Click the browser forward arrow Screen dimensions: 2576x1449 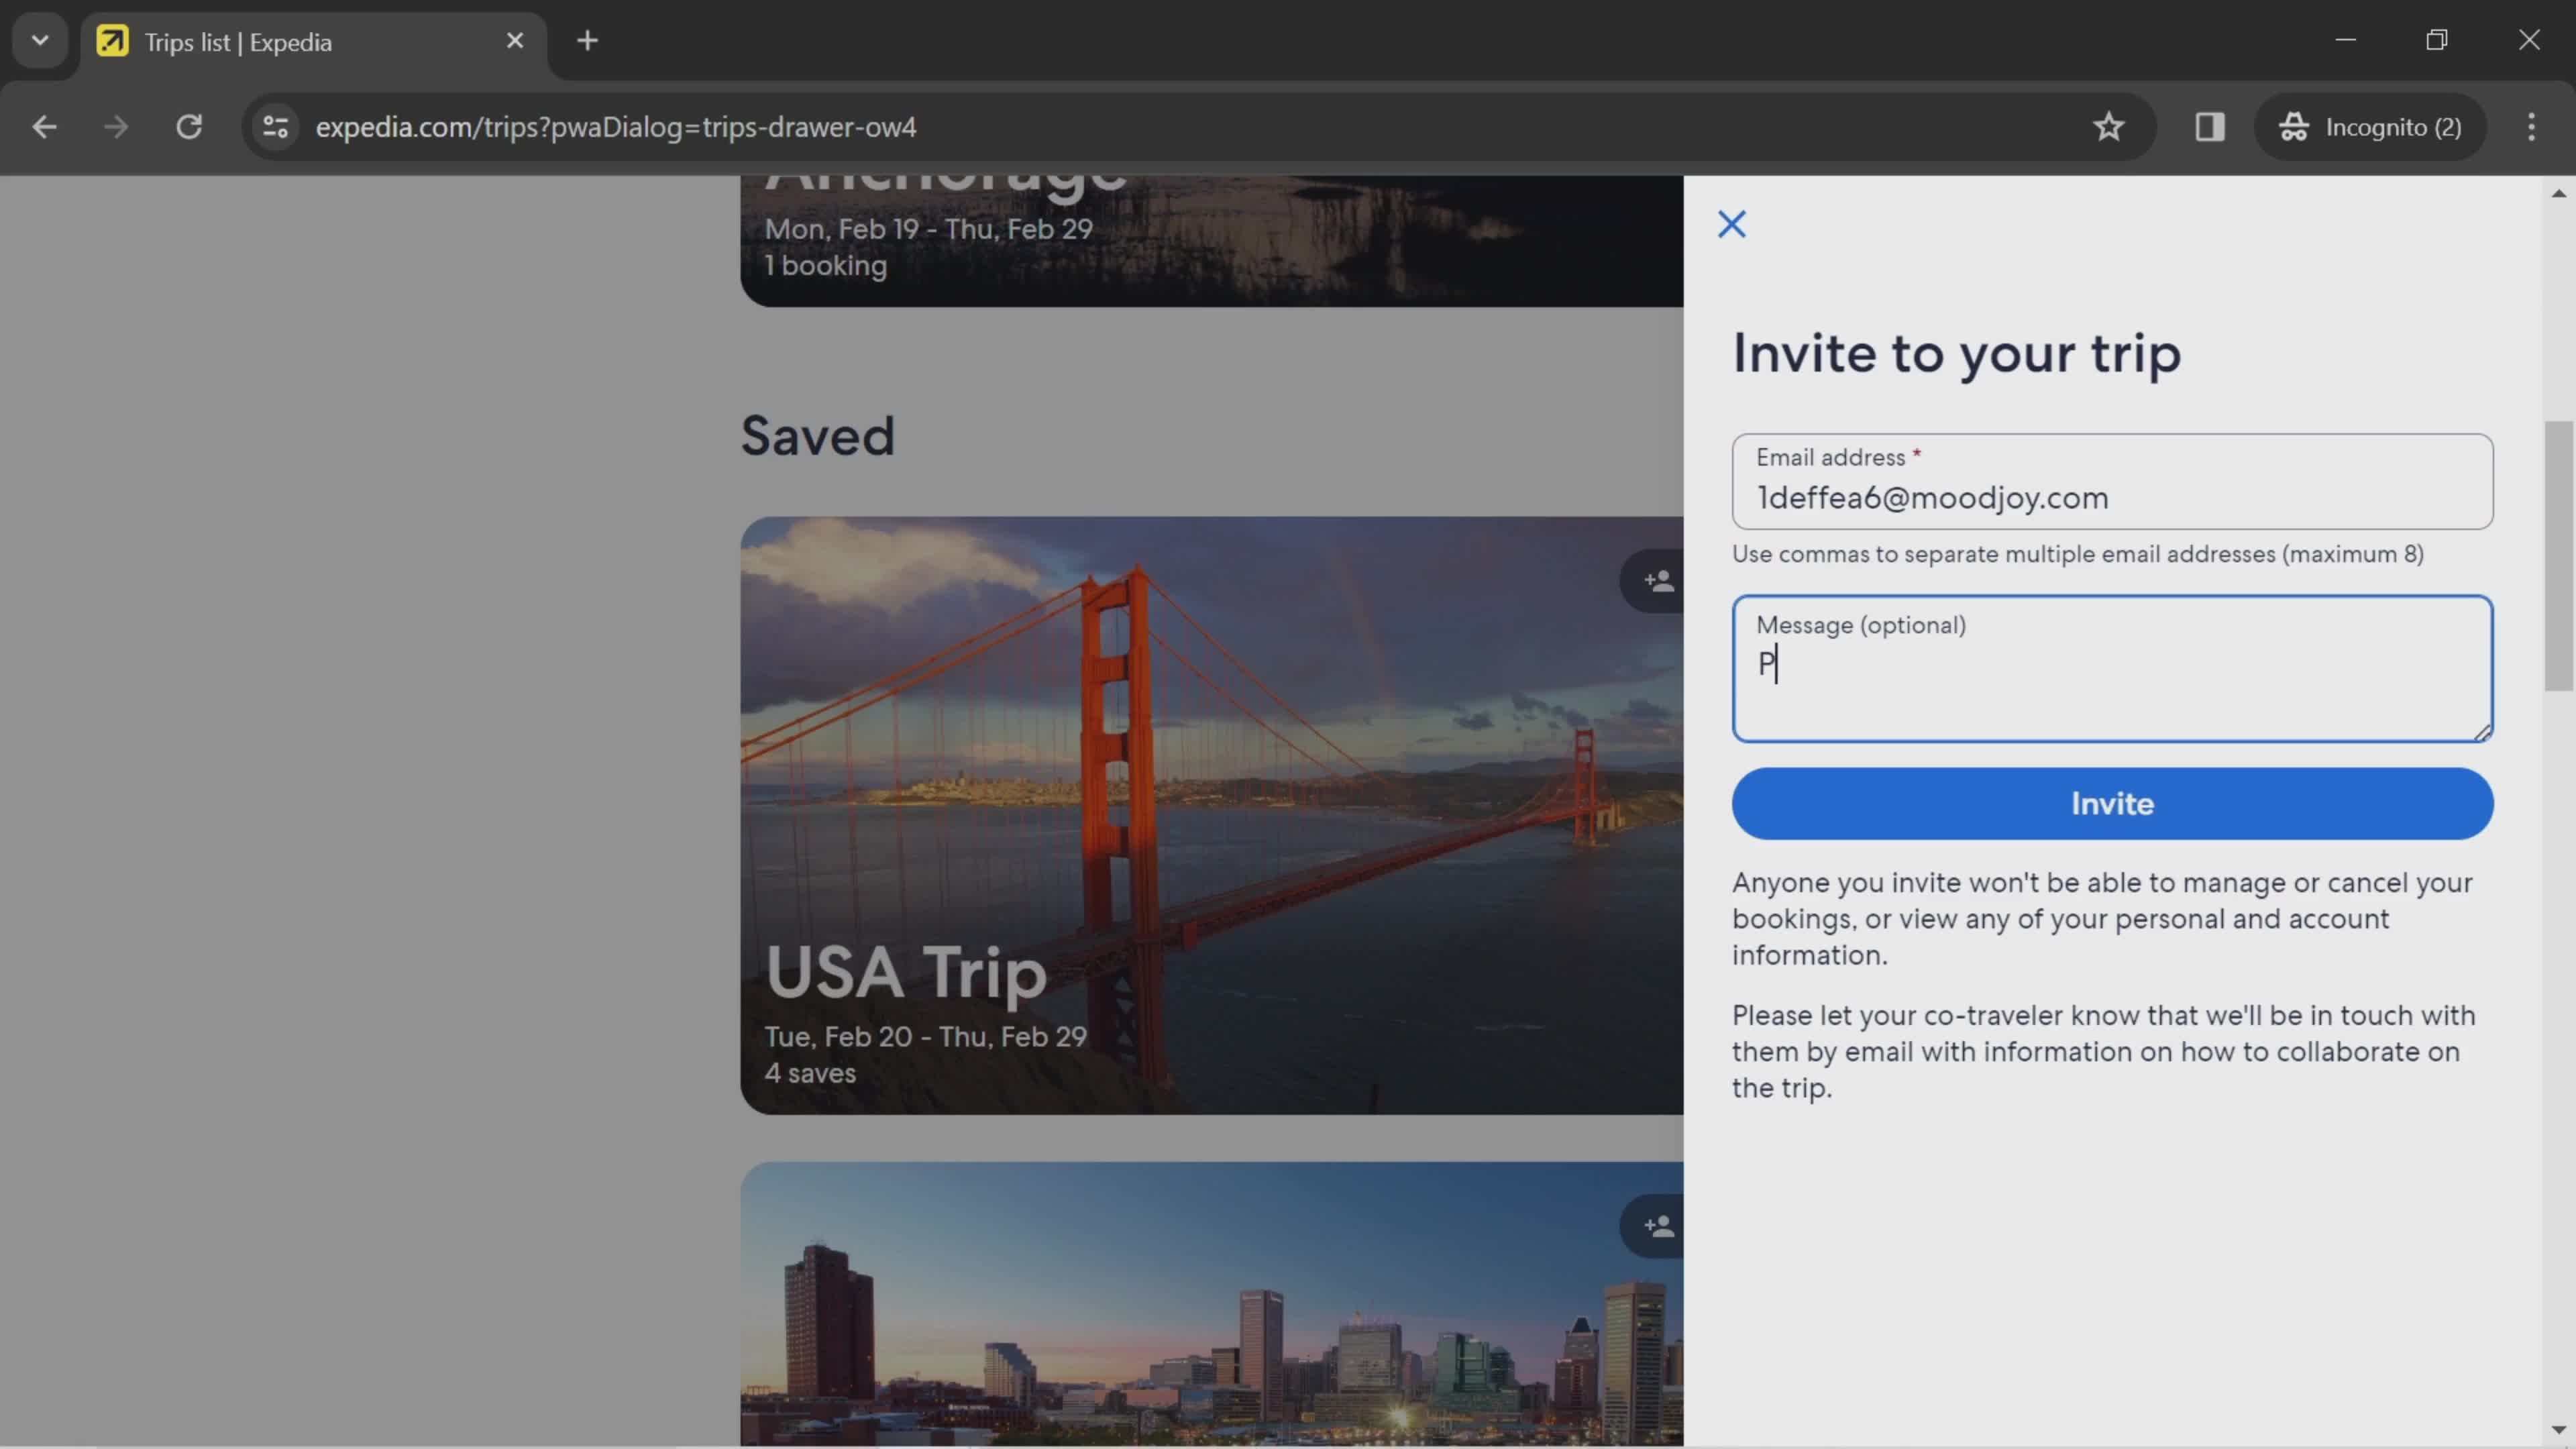tap(116, 127)
